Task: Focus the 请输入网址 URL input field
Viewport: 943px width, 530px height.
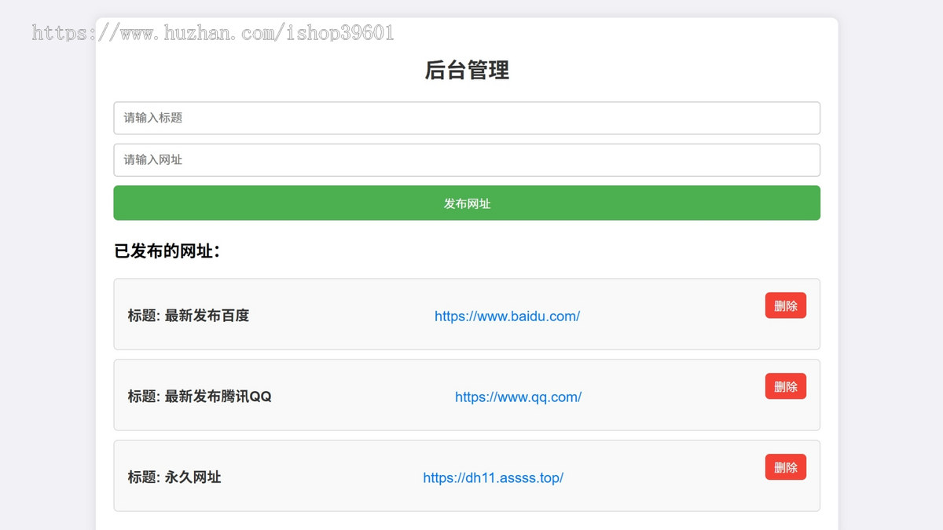Action: pyautogui.click(x=467, y=160)
